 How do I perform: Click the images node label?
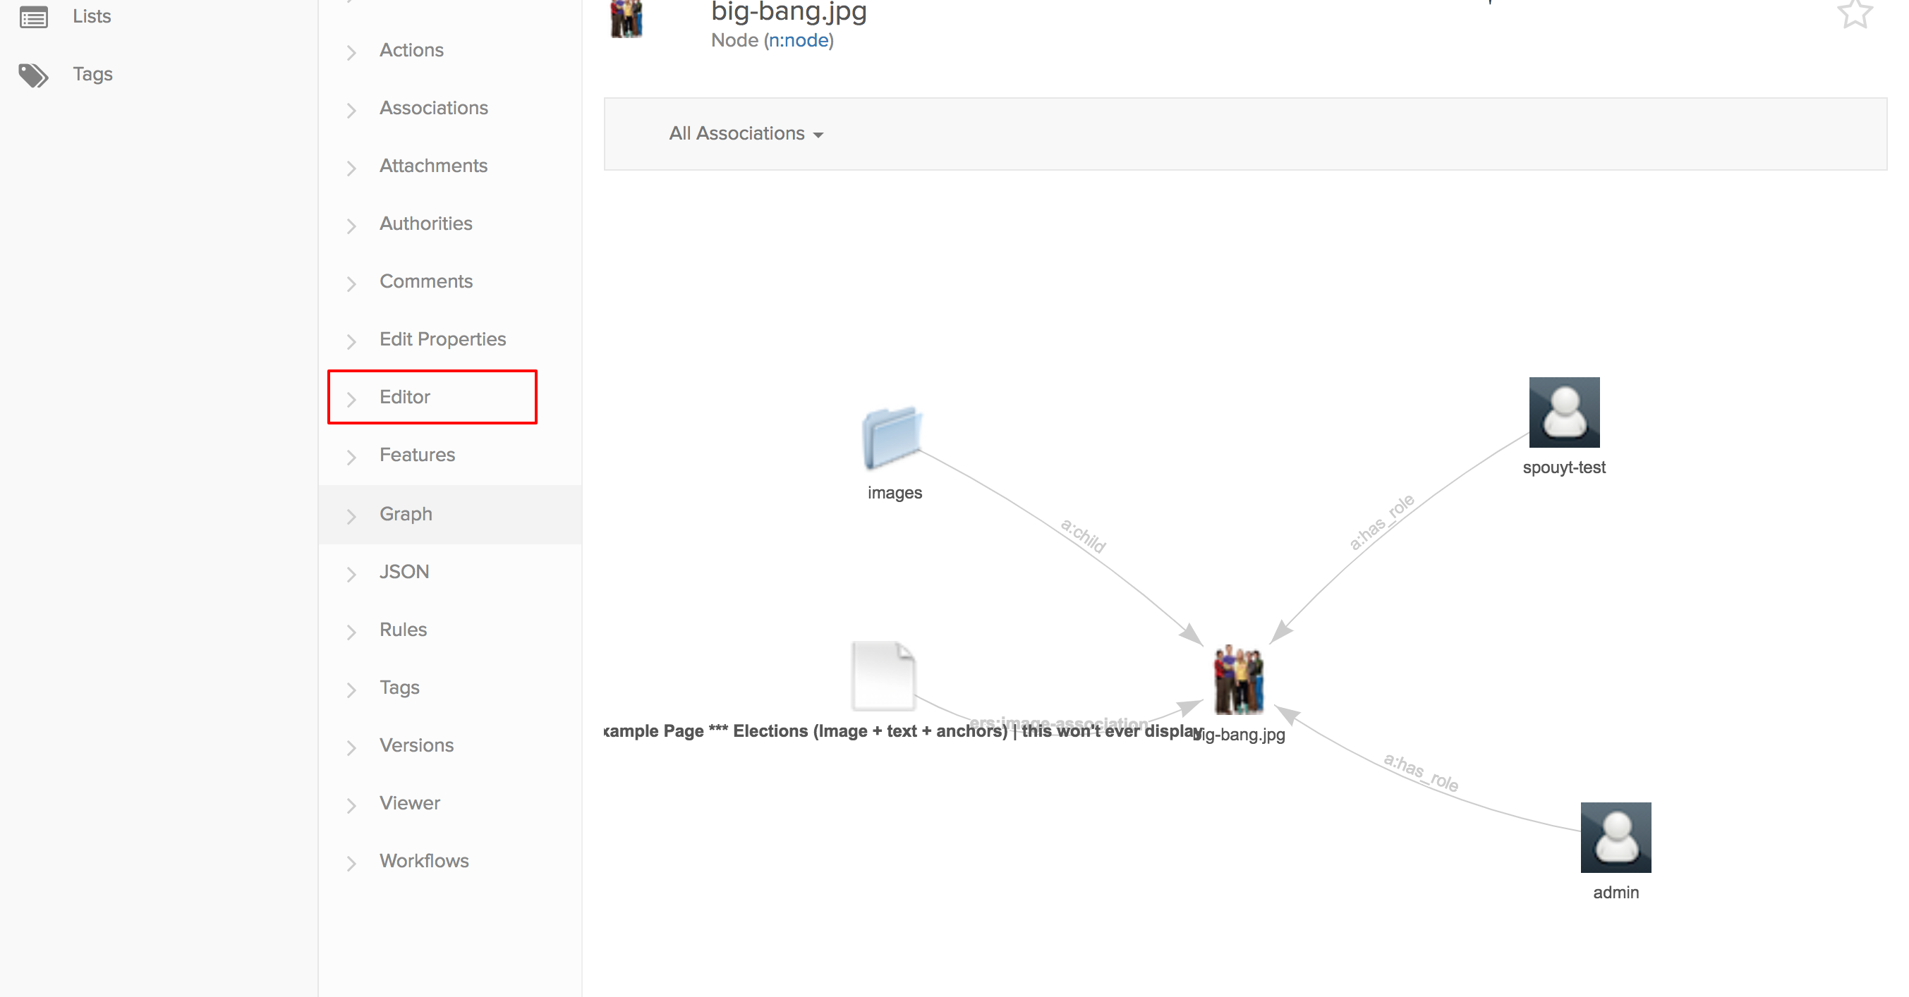895,493
